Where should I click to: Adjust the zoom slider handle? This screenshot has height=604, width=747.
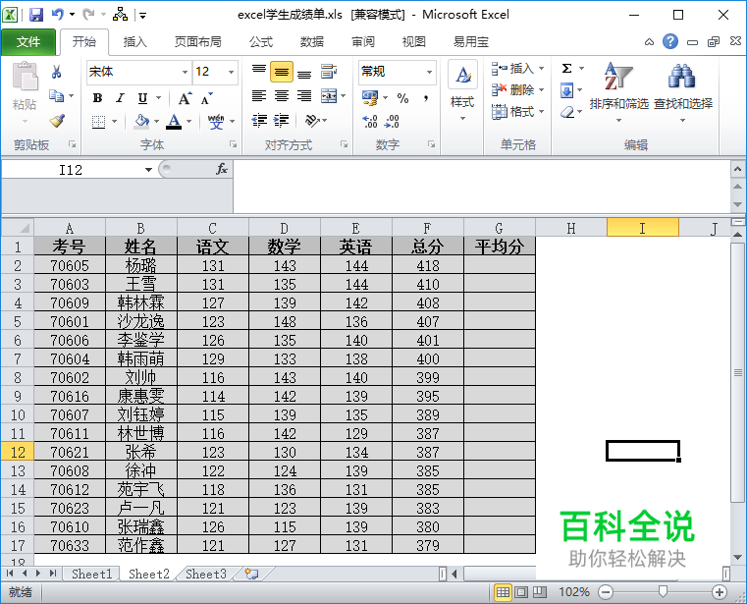pos(663,592)
